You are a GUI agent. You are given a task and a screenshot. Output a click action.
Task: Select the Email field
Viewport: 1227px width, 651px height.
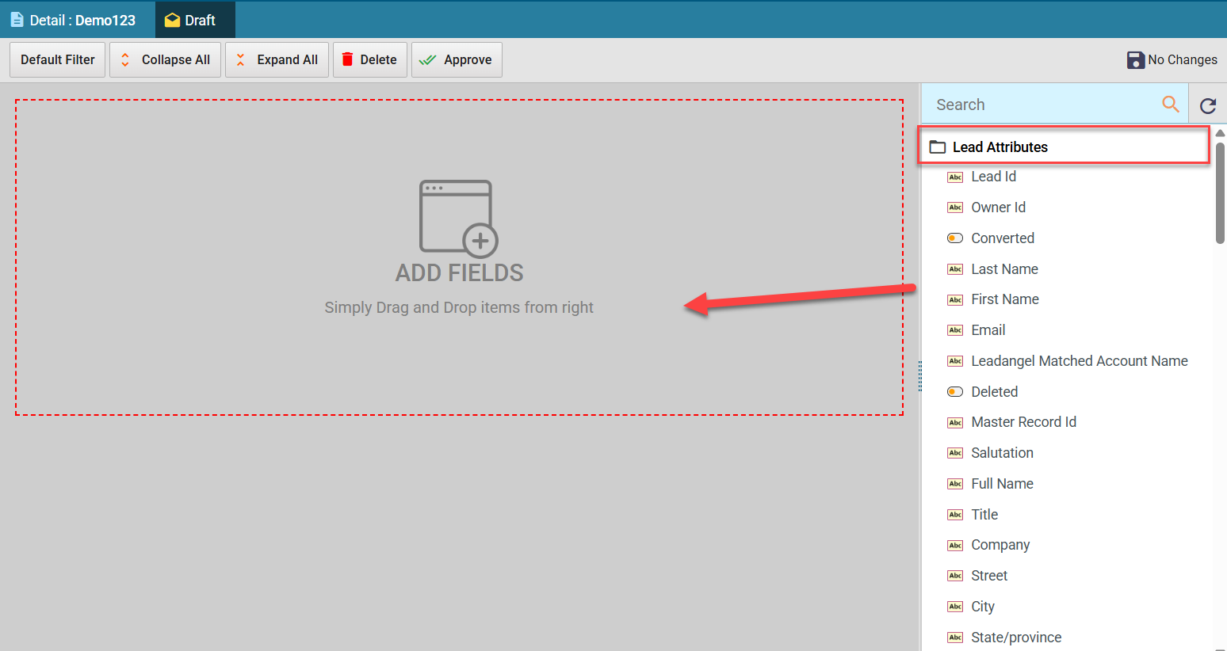point(988,330)
